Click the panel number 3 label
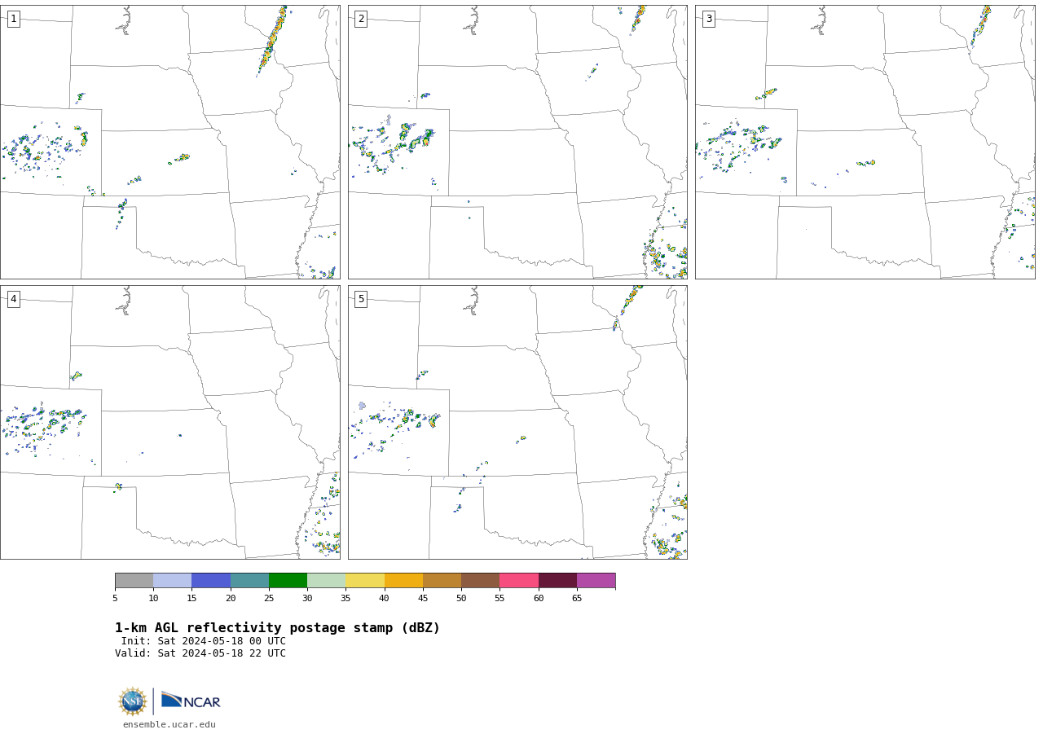Image resolution: width=1043 pixels, height=734 pixels. click(x=708, y=19)
